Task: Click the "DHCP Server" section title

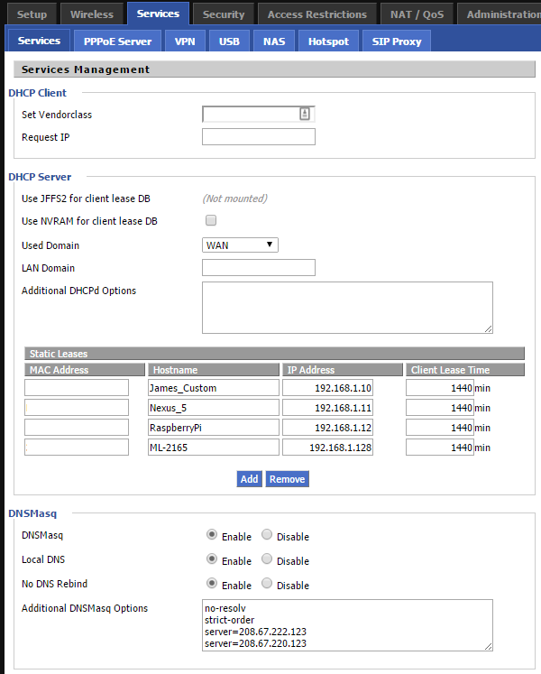Action: click(40, 177)
